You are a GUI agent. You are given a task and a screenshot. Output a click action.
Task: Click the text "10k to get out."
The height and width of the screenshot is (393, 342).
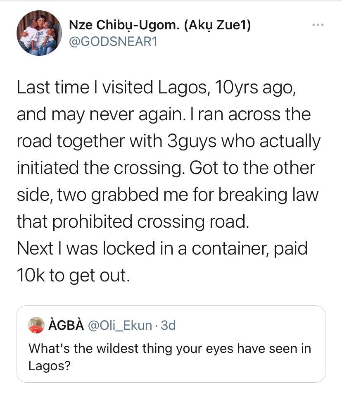click(x=73, y=276)
